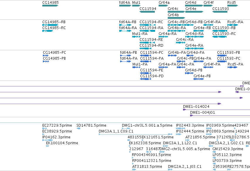Click protein Gr64a-PA

(163, 67)
